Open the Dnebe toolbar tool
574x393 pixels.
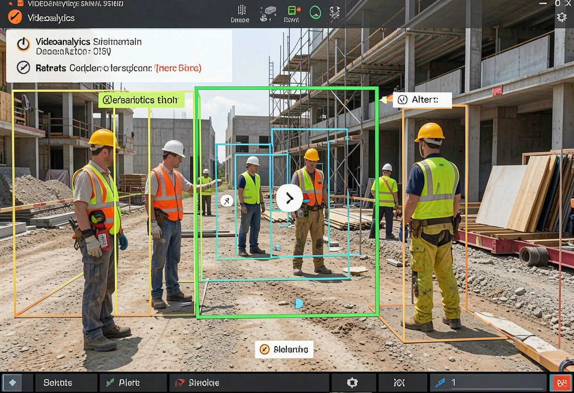coord(240,14)
